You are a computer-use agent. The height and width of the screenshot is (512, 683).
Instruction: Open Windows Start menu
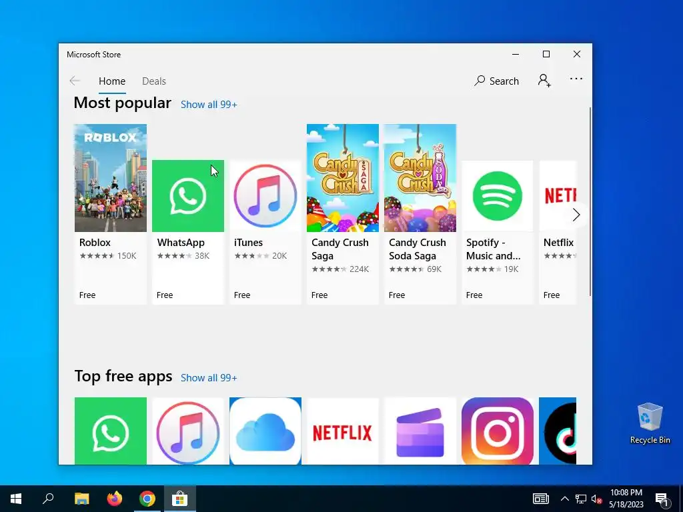16,499
